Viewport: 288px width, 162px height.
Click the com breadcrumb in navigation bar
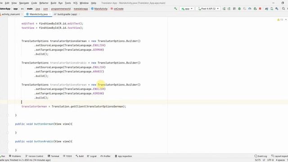coord(45,9)
